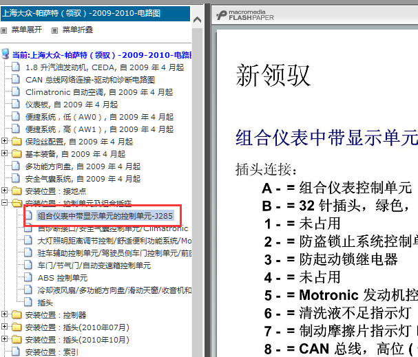Expand the 保险丝配置 folder with plus box

[4, 140]
